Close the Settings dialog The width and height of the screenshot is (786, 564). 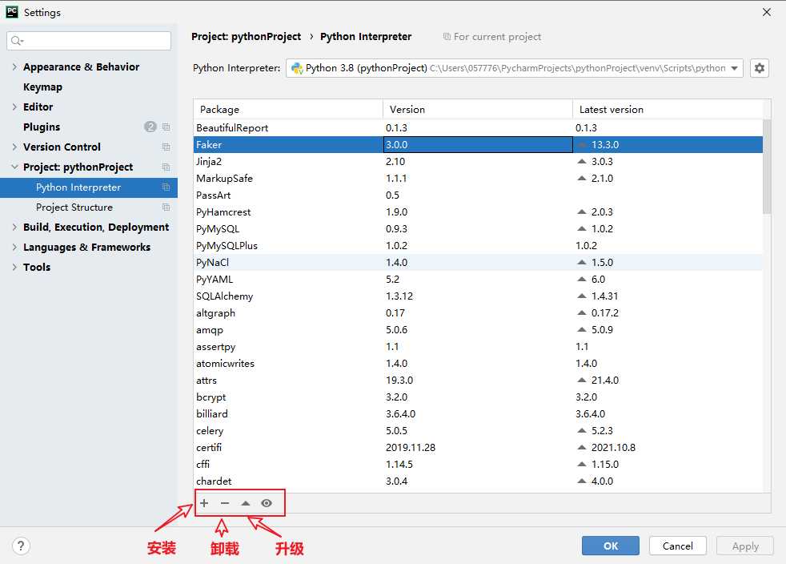[767, 12]
